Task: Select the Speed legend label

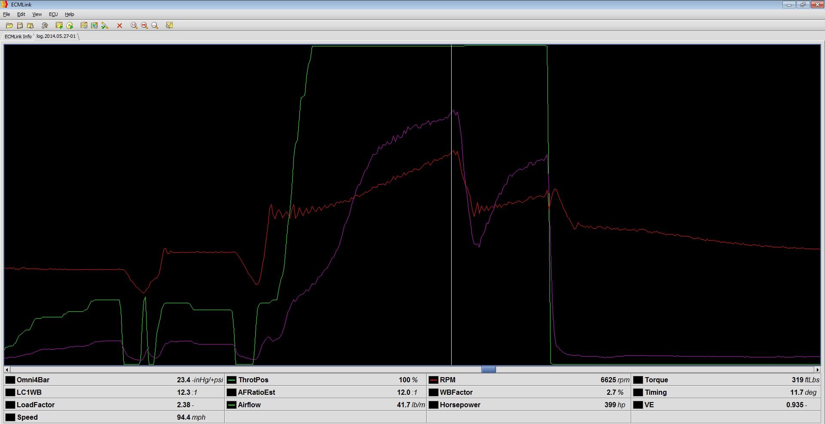Action: [x=27, y=417]
